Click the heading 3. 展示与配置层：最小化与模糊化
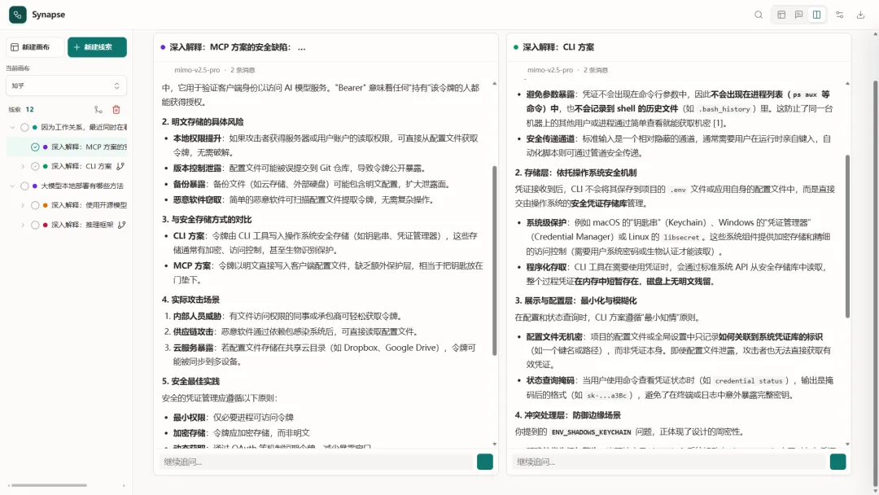This screenshot has width=879, height=495. pyautogui.click(x=575, y=300)
